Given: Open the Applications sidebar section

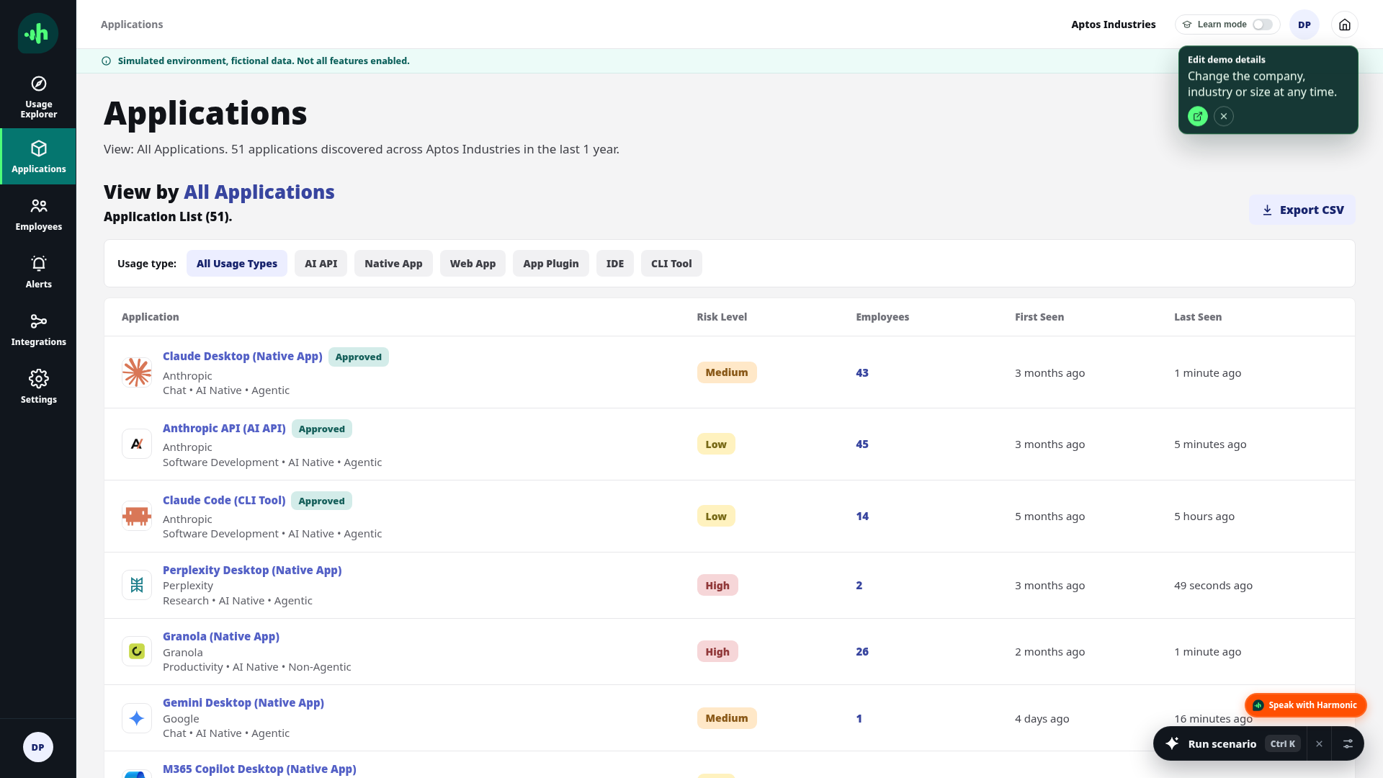Looking at the screenshot, I should pos(38,156).
